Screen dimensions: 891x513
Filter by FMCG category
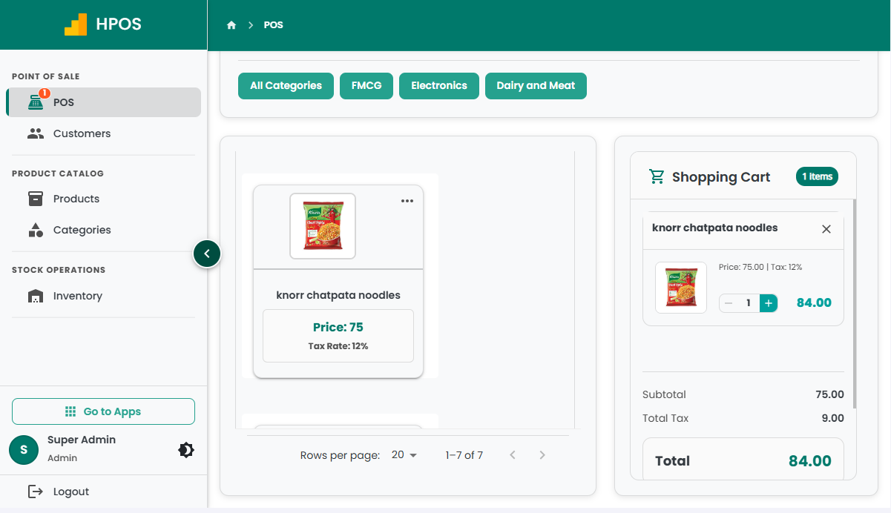click(x=366, y=86)
